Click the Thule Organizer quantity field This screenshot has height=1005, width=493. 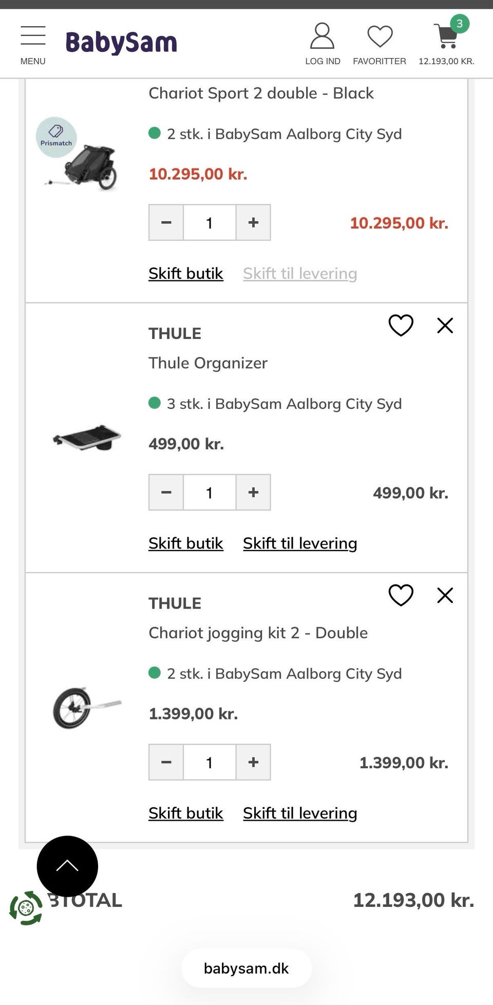210,492
